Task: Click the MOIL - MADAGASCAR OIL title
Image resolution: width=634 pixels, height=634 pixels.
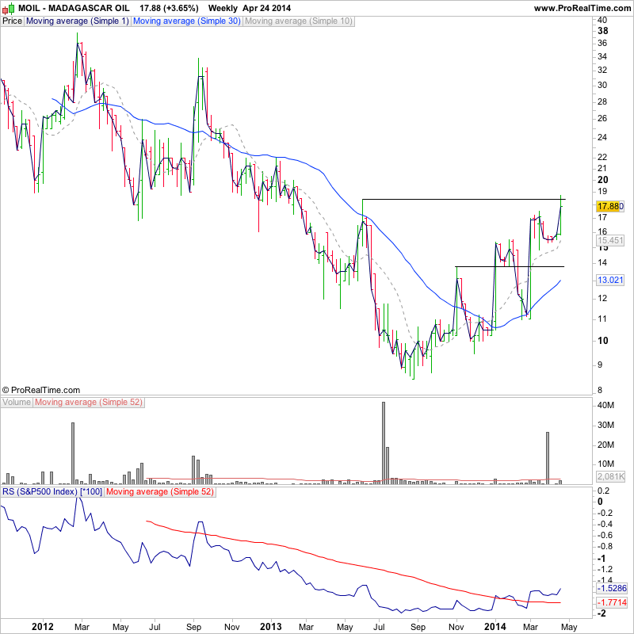Action: pos(74,8)
